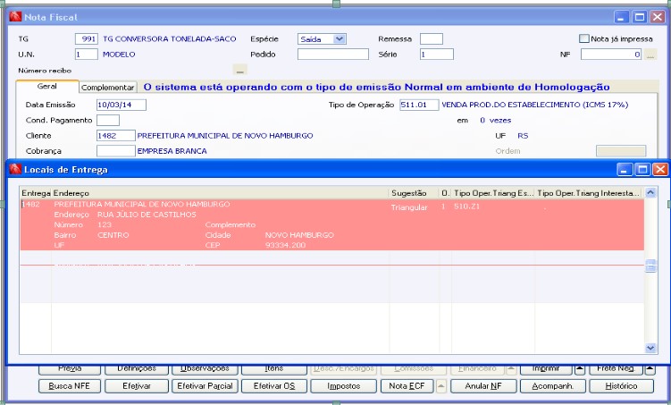Expand the arrow next to Imprimir

pos(580,369)
